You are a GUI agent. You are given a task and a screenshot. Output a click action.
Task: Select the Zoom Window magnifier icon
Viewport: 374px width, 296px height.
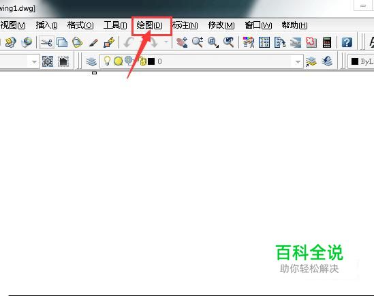[x=213, y=42]
